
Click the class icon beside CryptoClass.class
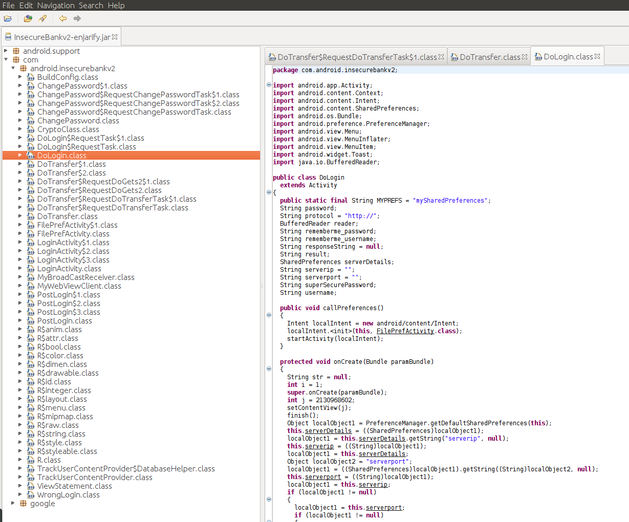pyautogui.click(x=31, y=129)
